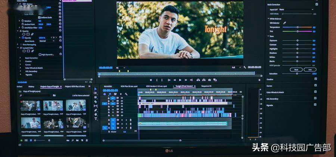Toggle the Curves section checkbox
The image size is (336, 157).
pyautogui.click(x=315, y=85)
